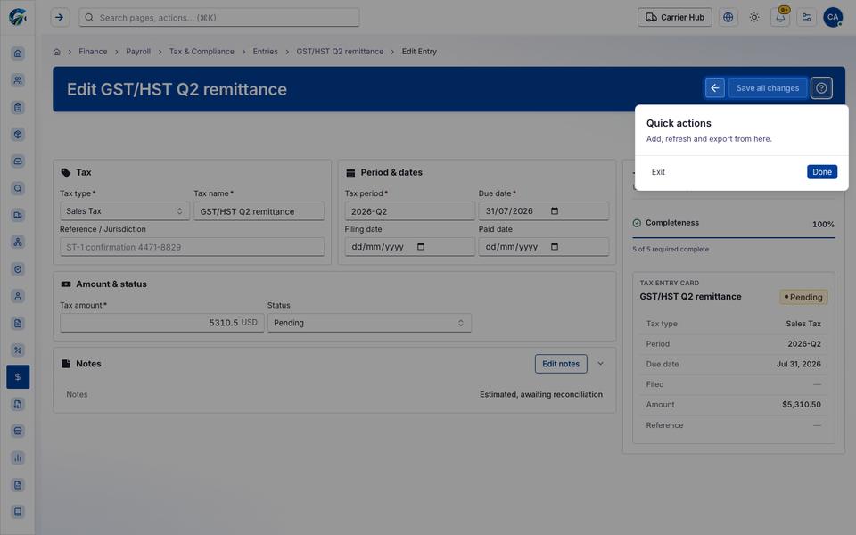Click the magnifier icon in the left sidebar
This screenshot has width=856, height=535.
pyautogui.click(x=18, y=188)
